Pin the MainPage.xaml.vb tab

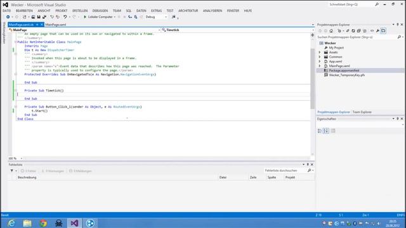[x=37, y=25]
